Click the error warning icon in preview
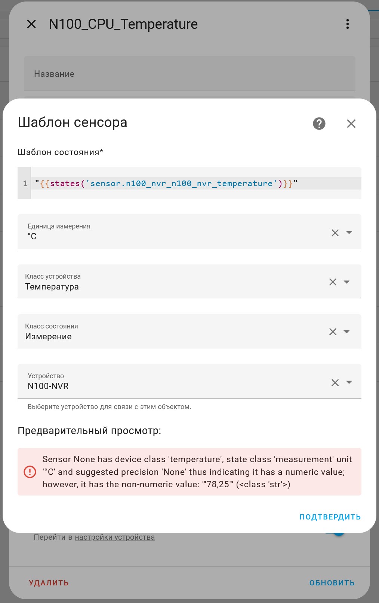The height and width of the screenshot is (603, 379). (30, 472)
